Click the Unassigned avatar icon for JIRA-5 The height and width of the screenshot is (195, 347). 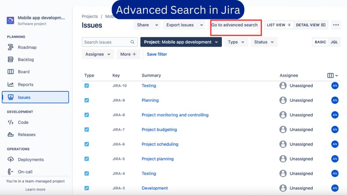pyautogui.click(x=283, y=159)
